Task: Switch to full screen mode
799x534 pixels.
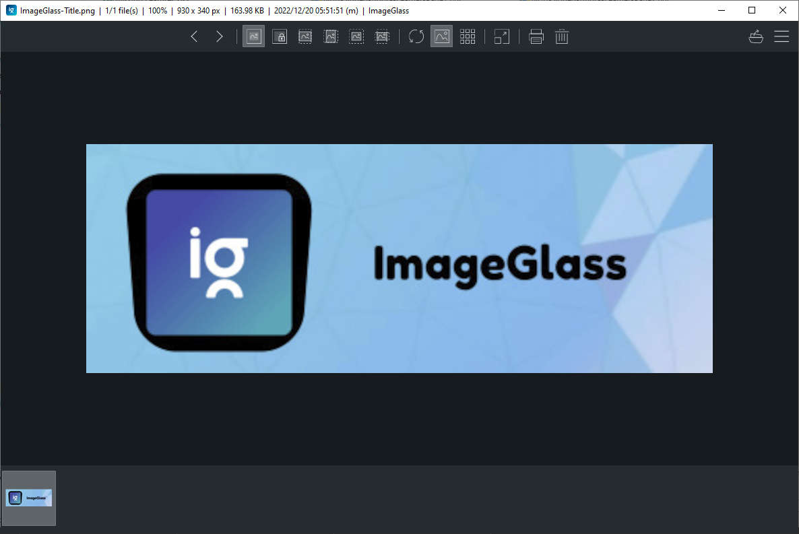Action: tap(501, 36)
